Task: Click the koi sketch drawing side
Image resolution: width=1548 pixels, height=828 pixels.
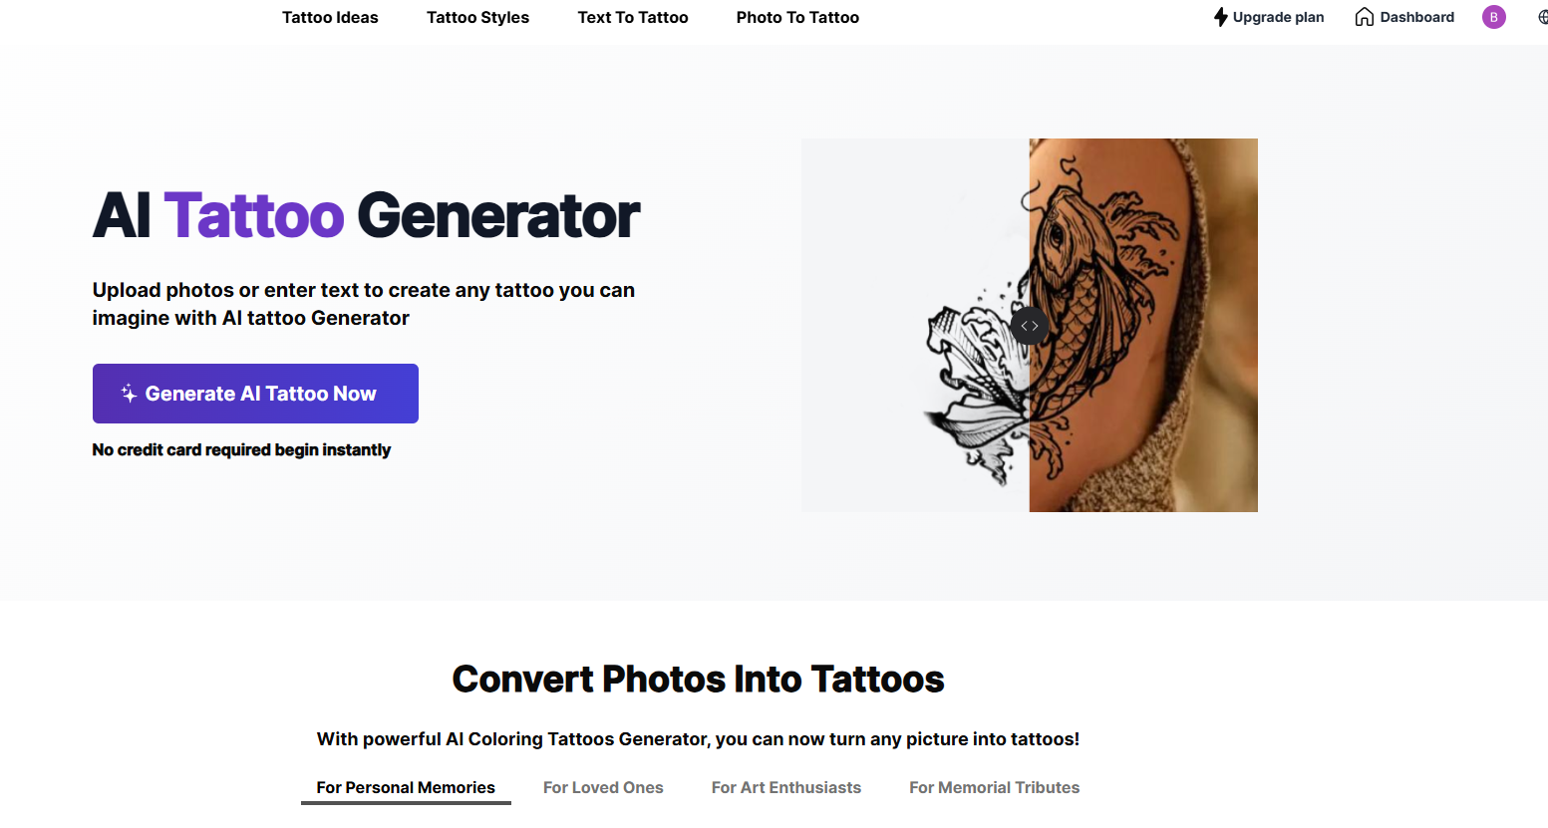Action: [915, 325]
